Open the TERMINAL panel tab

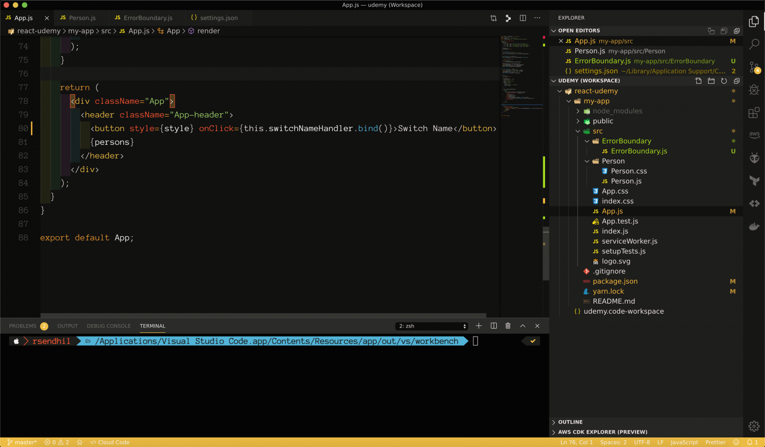pyautogui.click(x=152, y=326)
